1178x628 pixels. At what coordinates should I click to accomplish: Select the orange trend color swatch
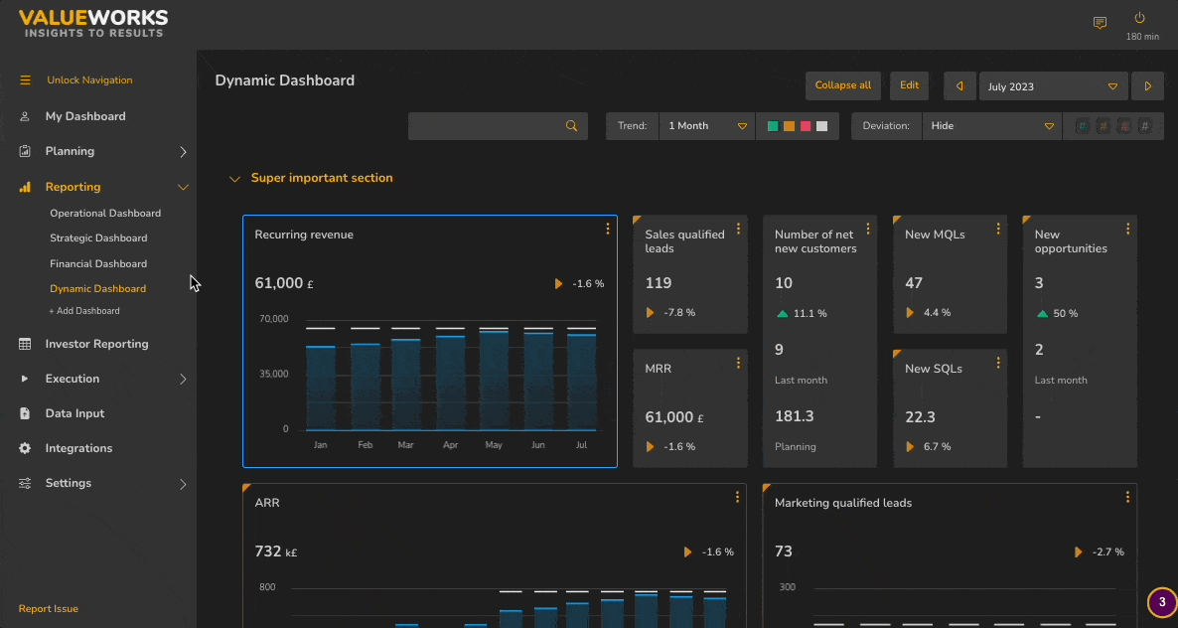click(x=789, y=126)
